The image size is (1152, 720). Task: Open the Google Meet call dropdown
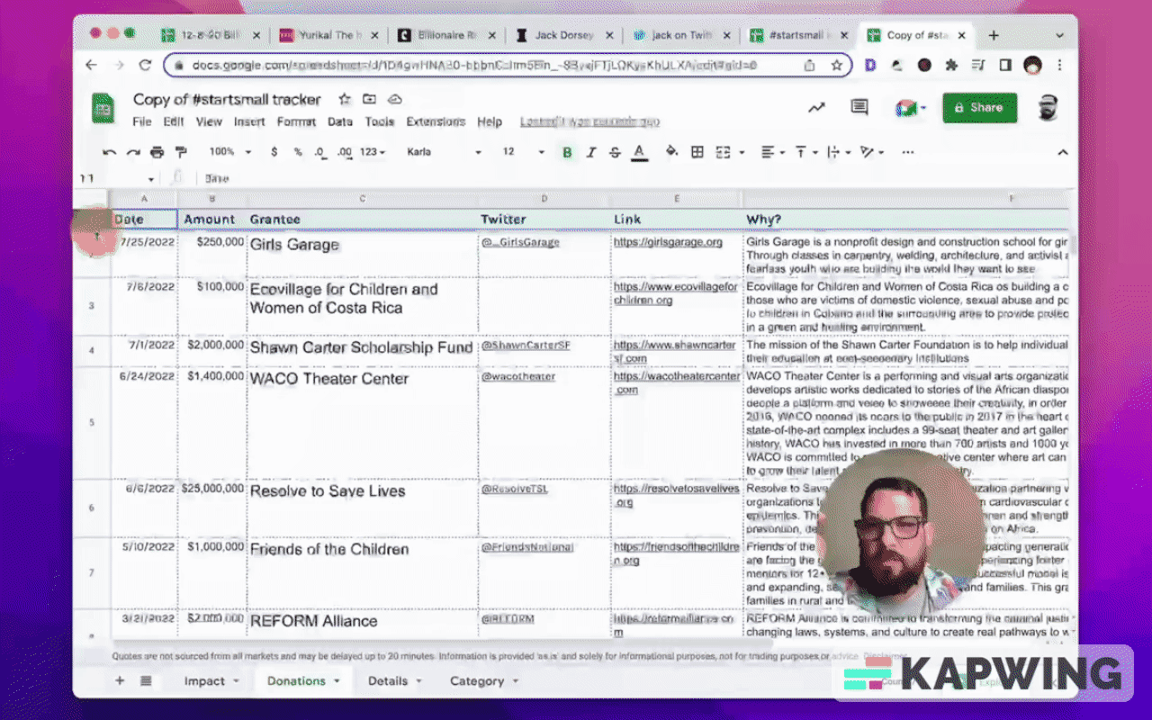click(x=911, y=108)
